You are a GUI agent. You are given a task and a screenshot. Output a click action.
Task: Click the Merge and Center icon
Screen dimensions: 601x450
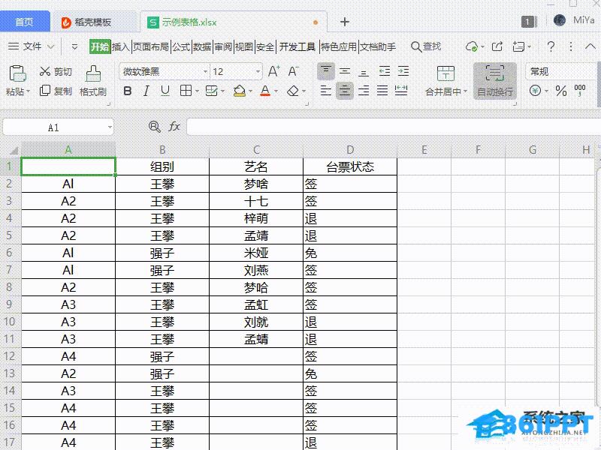pyautogui.click(x=445, y=73)
